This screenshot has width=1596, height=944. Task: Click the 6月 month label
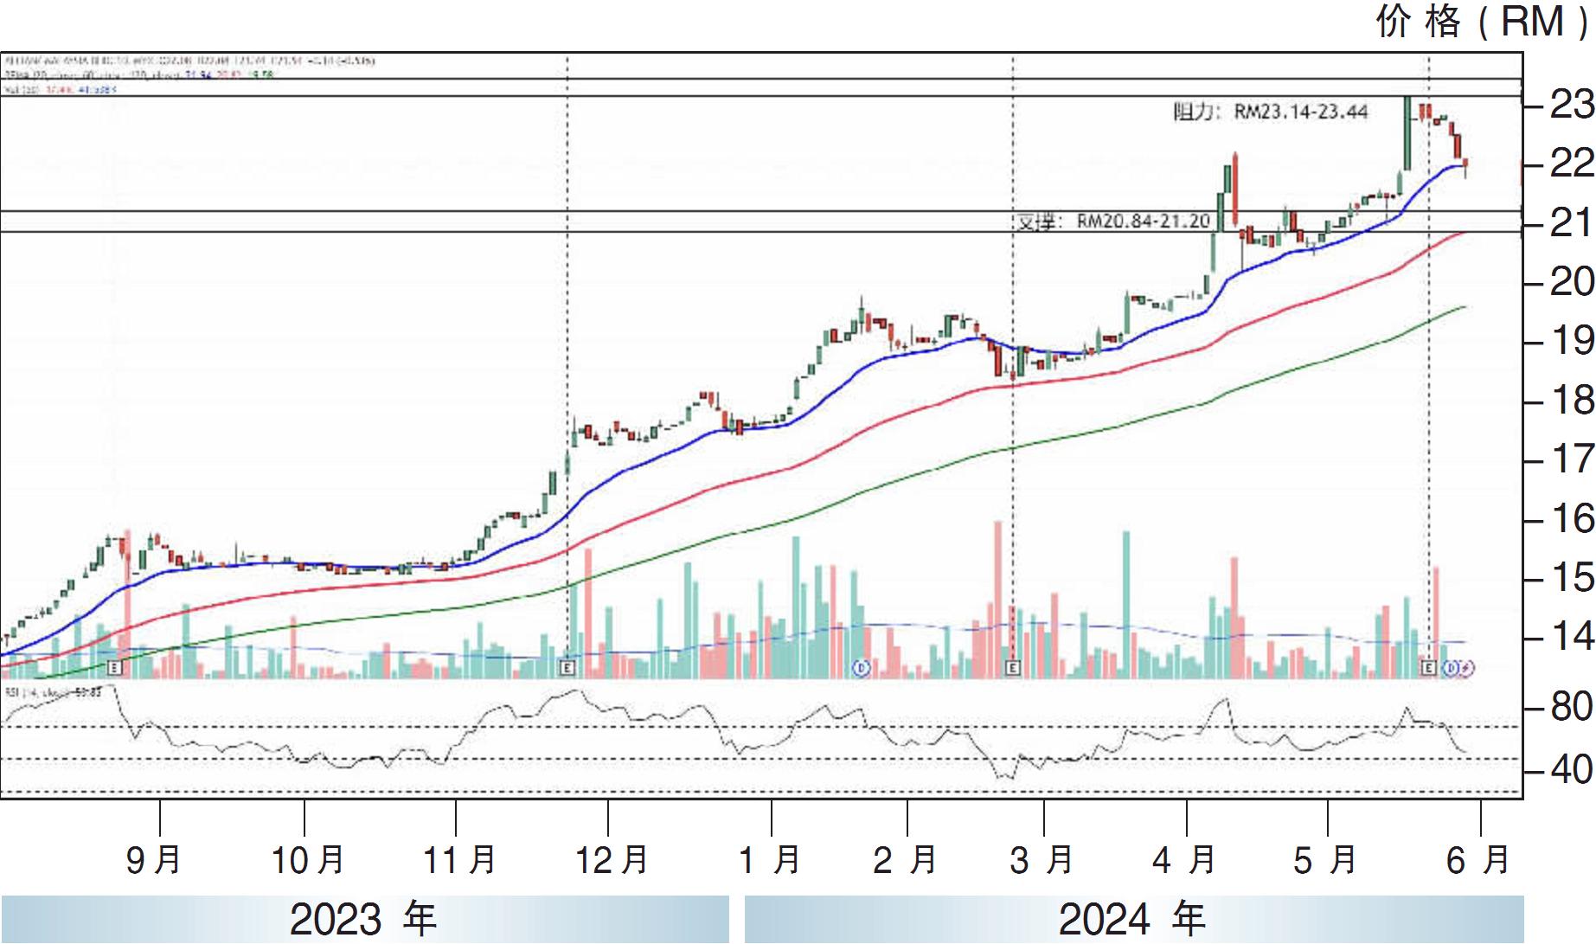pos(1478,860)
